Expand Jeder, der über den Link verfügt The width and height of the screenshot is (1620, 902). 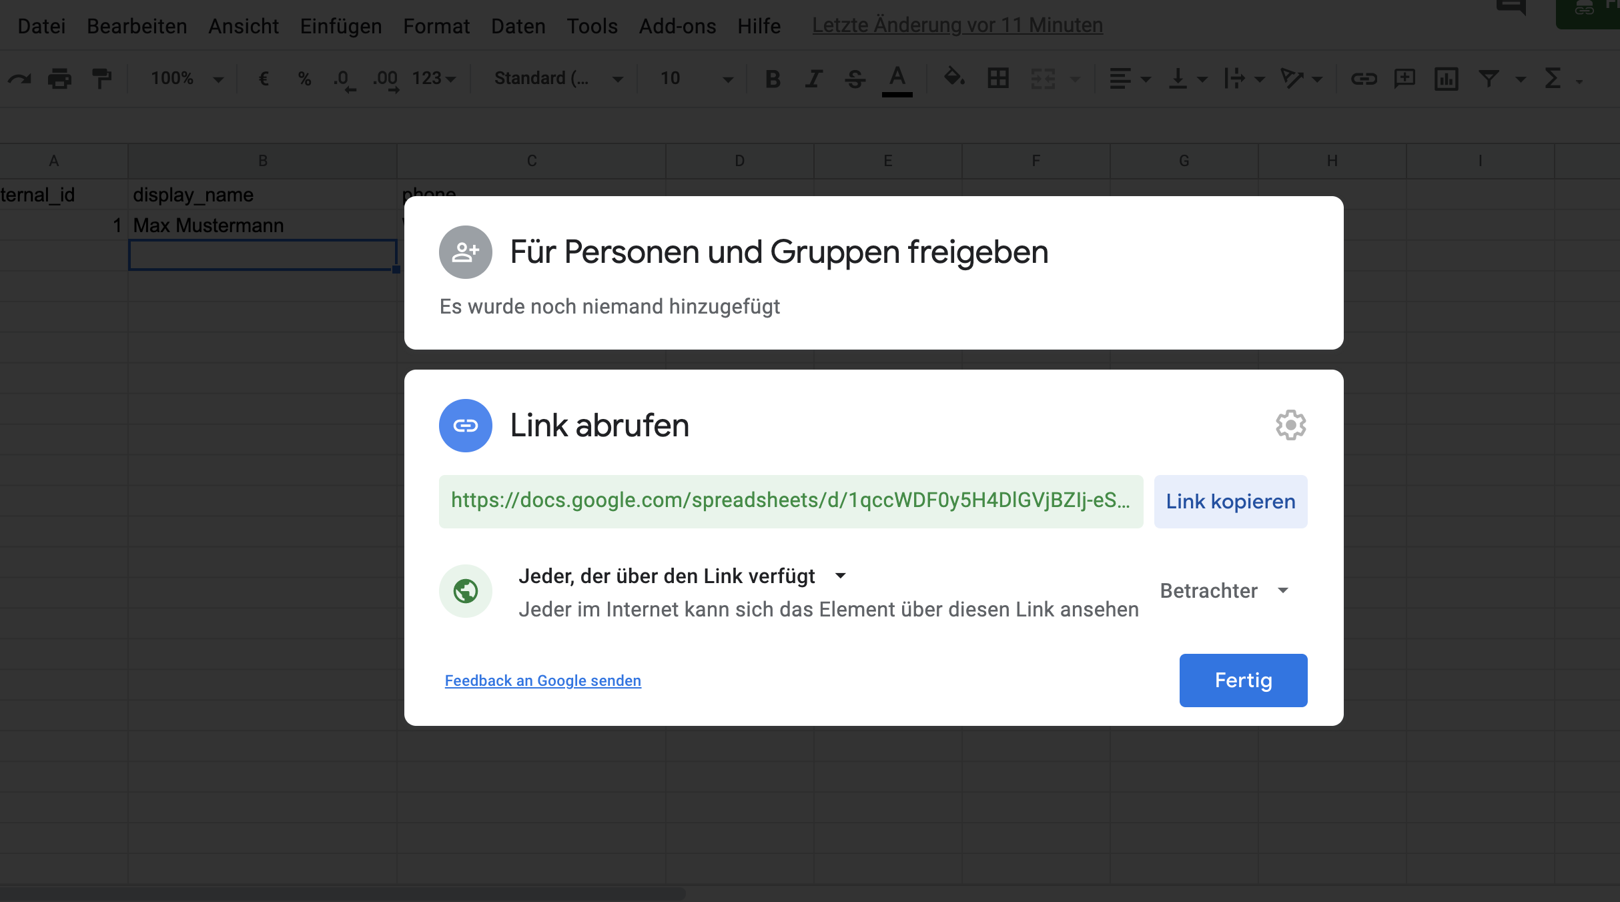pyautogui.click(x=682, y=576)
